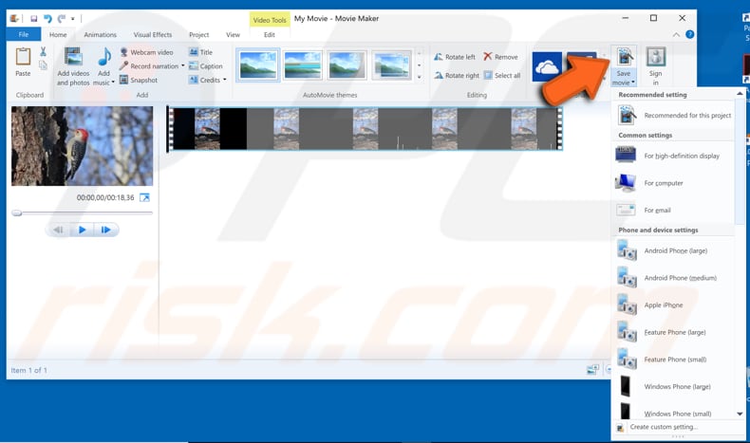This screenshot has width=750, height=443.
Task: Click the Redo arrow in title bar
Action: pos(61,19)
